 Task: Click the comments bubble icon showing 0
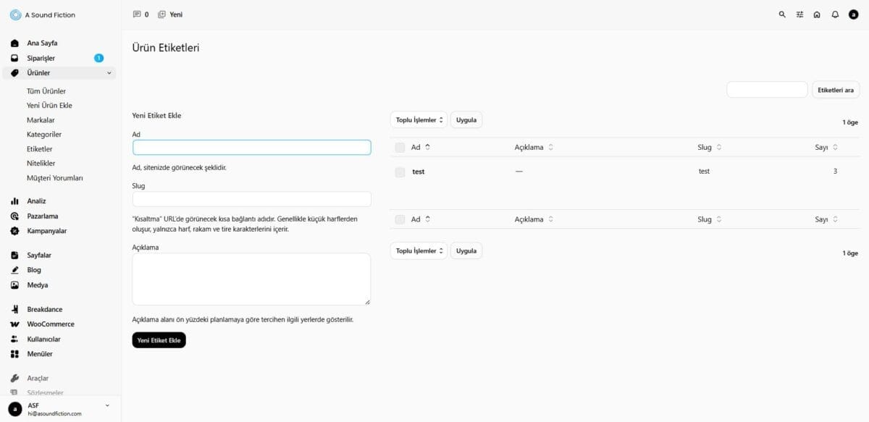137,14
